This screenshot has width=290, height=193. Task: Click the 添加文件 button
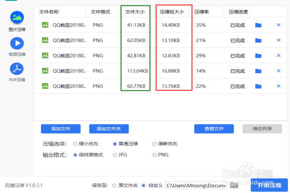[x=61, y=129]
